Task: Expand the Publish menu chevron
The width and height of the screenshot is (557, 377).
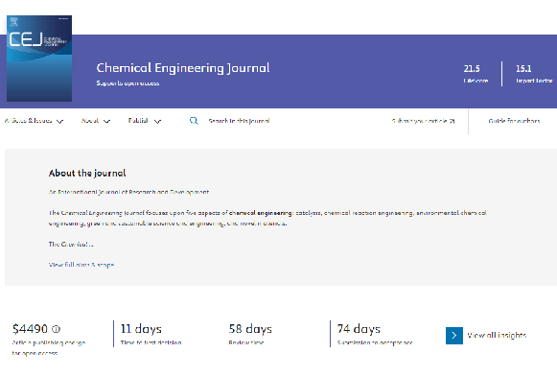Action: tap(157, 122)
